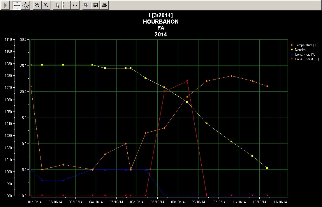The width and height of the screenshot is (322, 207).
Task: Click the Température (°C) legend entry
Action: click(x=306, y=45)
